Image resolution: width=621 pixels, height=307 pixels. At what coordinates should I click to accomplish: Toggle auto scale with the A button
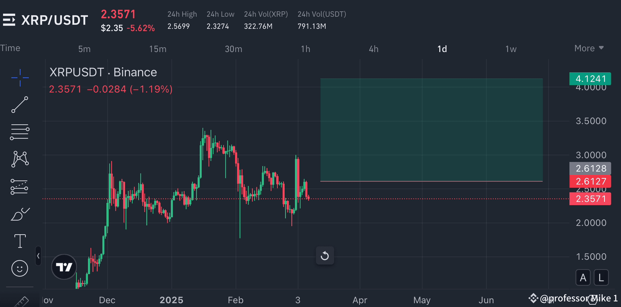583,277
